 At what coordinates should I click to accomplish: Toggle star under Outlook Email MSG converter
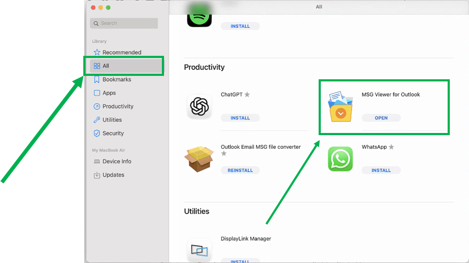tap(224, 154)
